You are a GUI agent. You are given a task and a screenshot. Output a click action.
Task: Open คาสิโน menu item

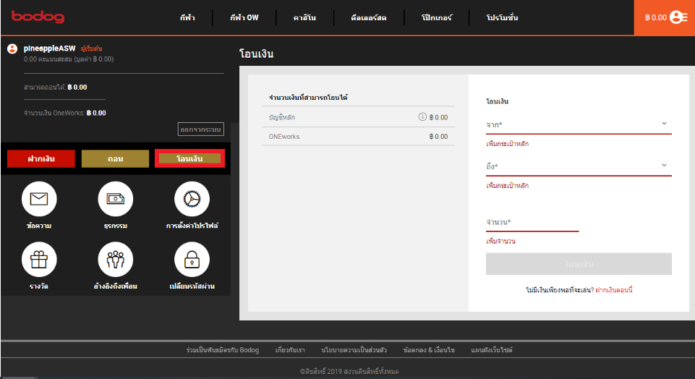(x=304, y=18)
